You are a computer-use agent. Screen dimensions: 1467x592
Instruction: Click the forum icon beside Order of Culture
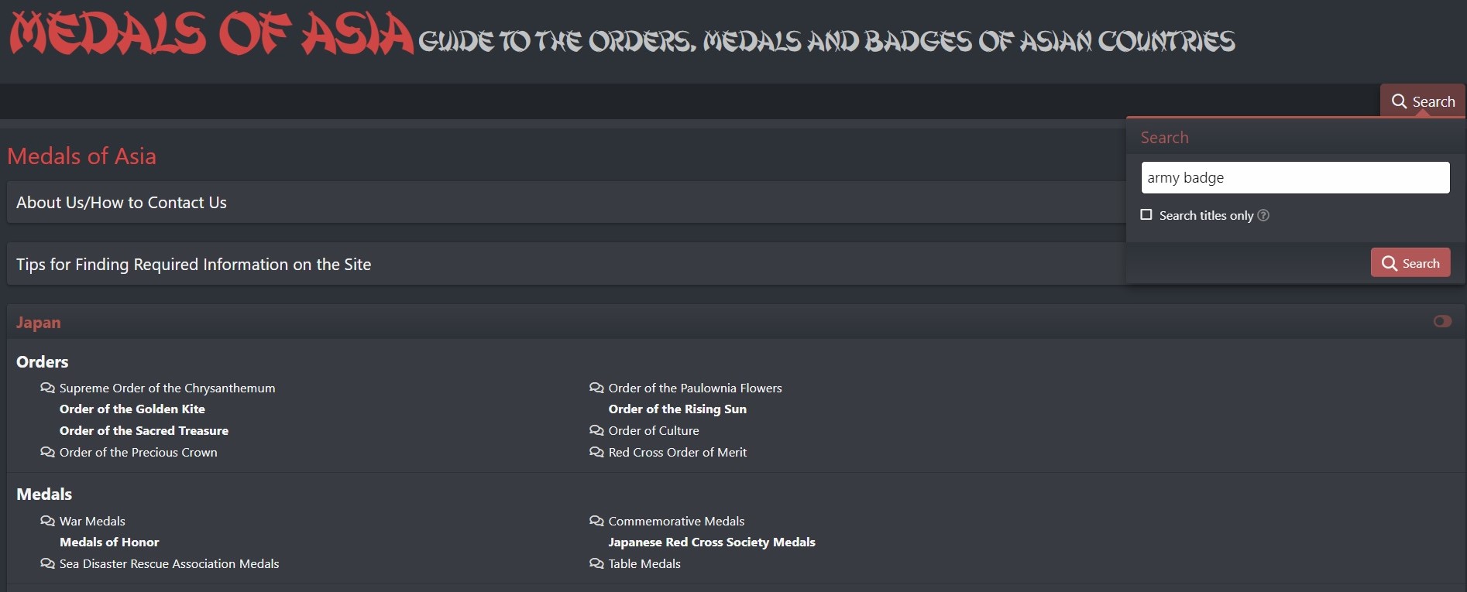(x=596, y=430)
